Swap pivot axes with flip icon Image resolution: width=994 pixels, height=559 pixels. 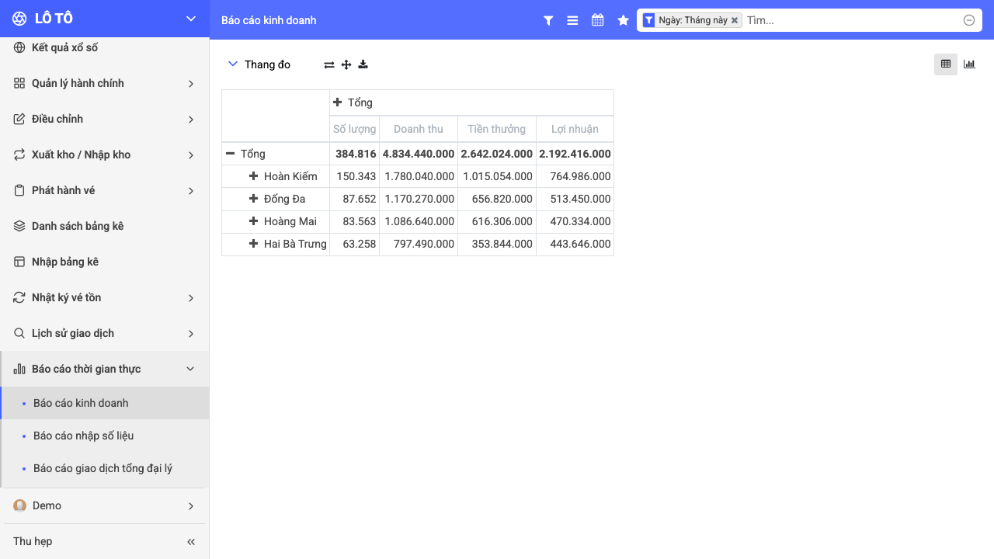[x=329, y=64]
